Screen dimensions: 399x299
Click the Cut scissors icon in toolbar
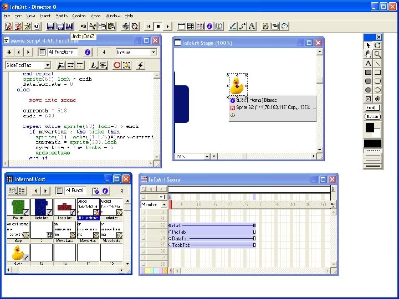click(x=93, y=26)
